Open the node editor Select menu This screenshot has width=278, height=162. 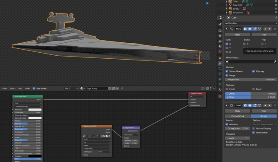[x=13, y=89]
